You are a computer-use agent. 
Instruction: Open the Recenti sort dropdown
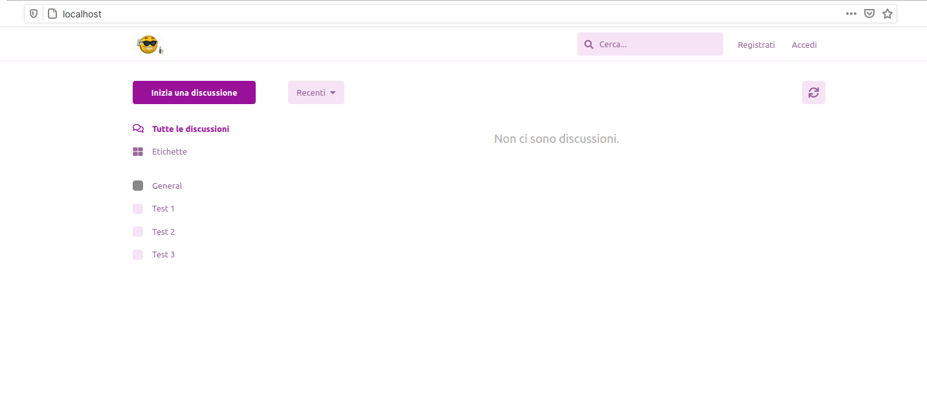tap(316, 92)
